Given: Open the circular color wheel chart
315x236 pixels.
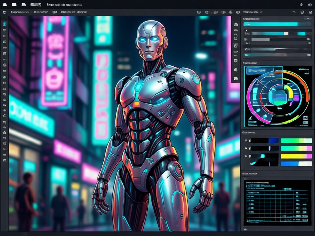Looking at the screenshot, I should coord(278,97).
